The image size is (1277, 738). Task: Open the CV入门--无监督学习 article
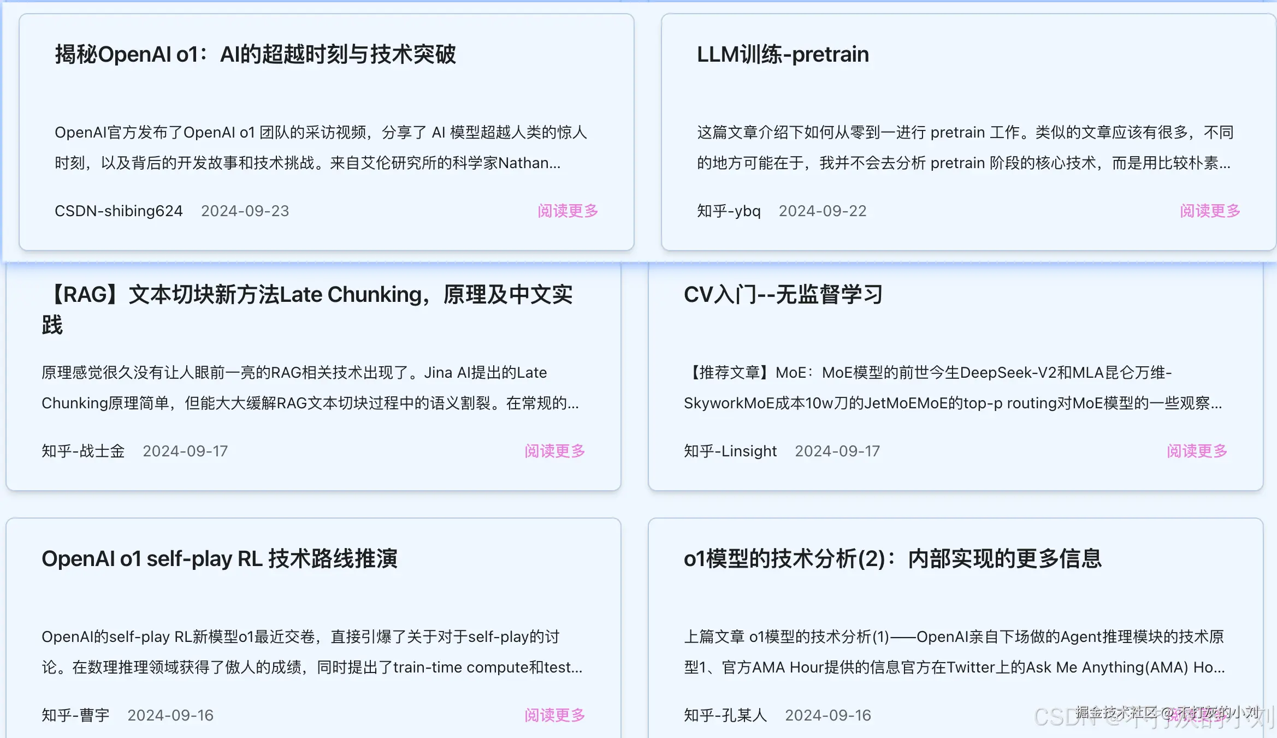(784, 295)
